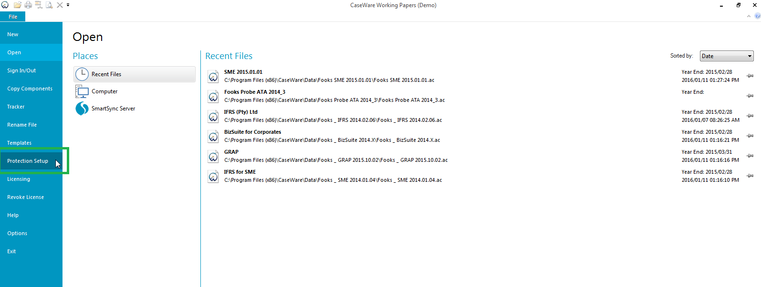Click path ending Fooks Probe ATA 2014_3.ac
The height and width of the screenshot is (287, 761).
(x=334, y=100)
